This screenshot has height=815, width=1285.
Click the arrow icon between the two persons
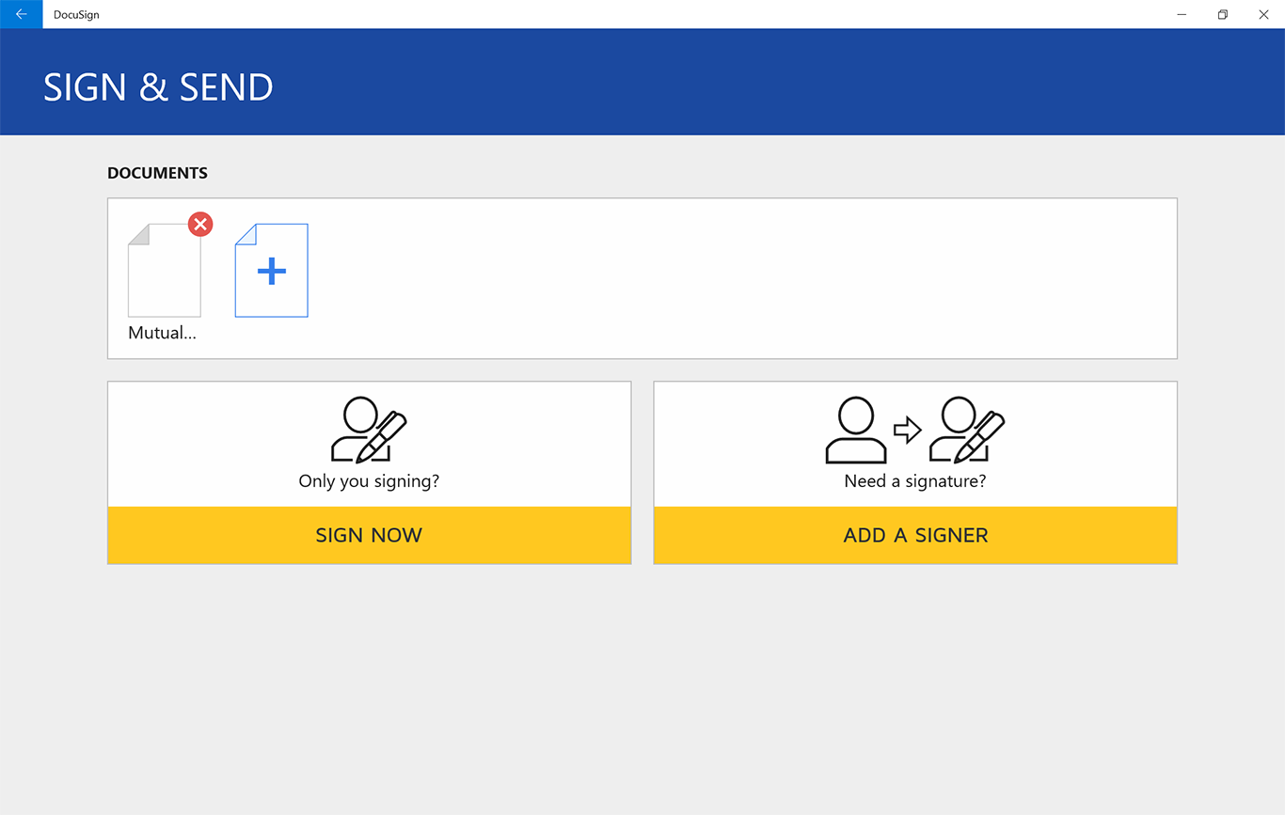pyautogui.click(x=907, y=431)
